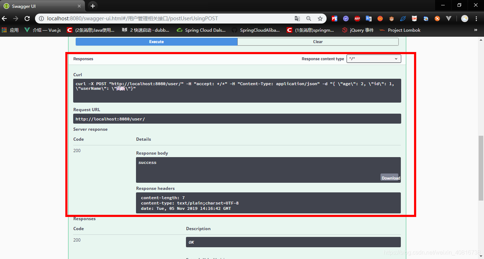Open the blue leaf extension icon
484x259 pixels.
(403, 19)
